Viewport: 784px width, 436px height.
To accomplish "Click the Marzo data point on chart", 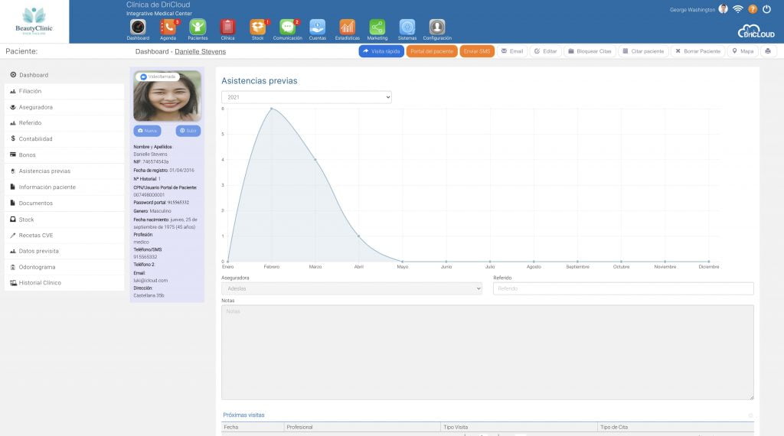I will tap(315, 159).
